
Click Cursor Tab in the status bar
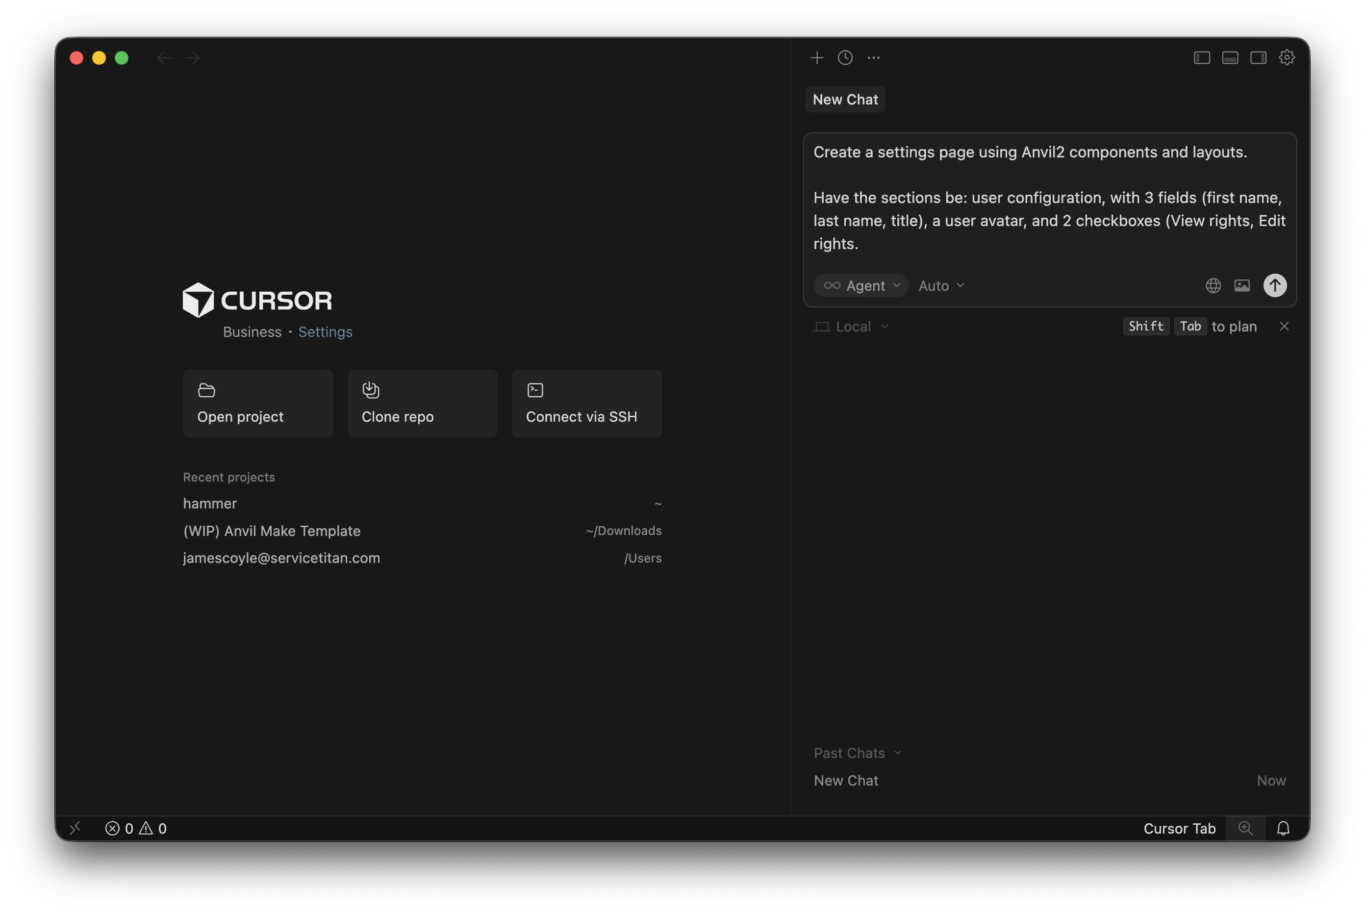pyautogui.click(x=1179, y=828)
